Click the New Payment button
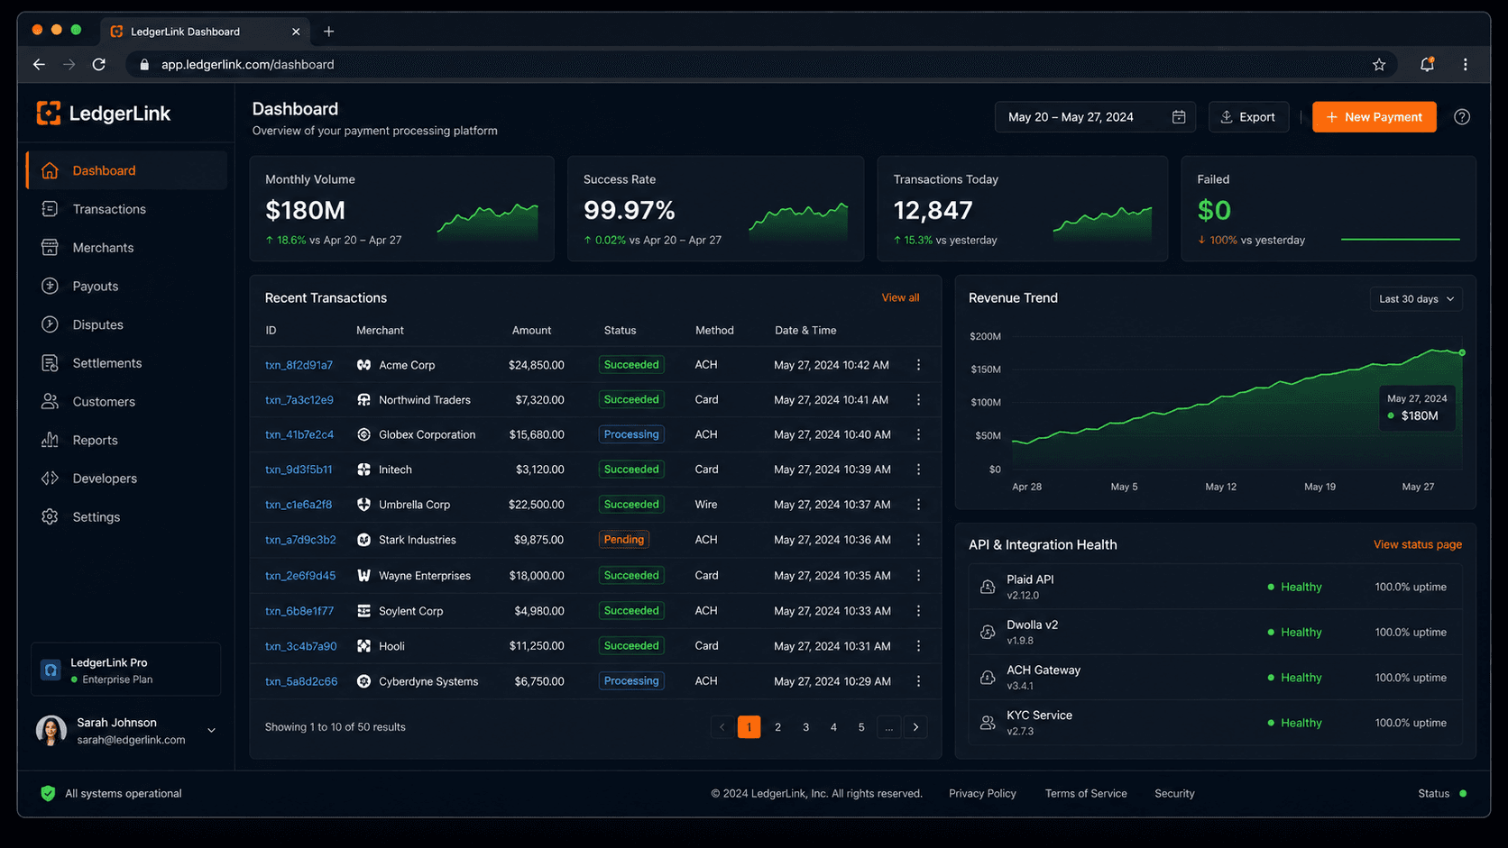Image resolution: width=1508 pixels, height=848 pixels. tap(1374, 117)
